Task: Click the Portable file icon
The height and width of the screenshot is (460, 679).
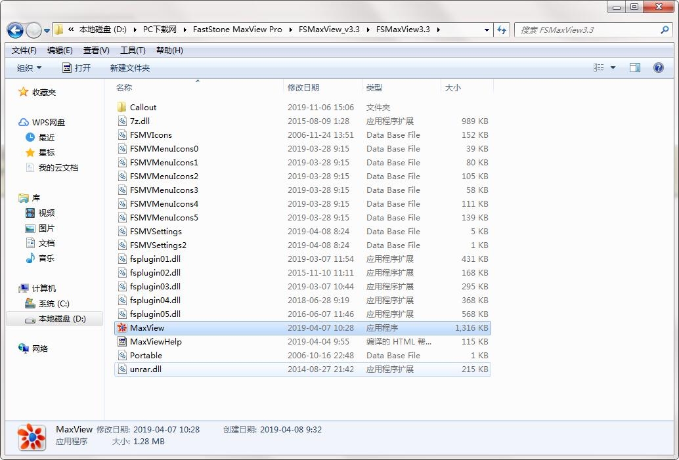Action: (x=122, y=356)
